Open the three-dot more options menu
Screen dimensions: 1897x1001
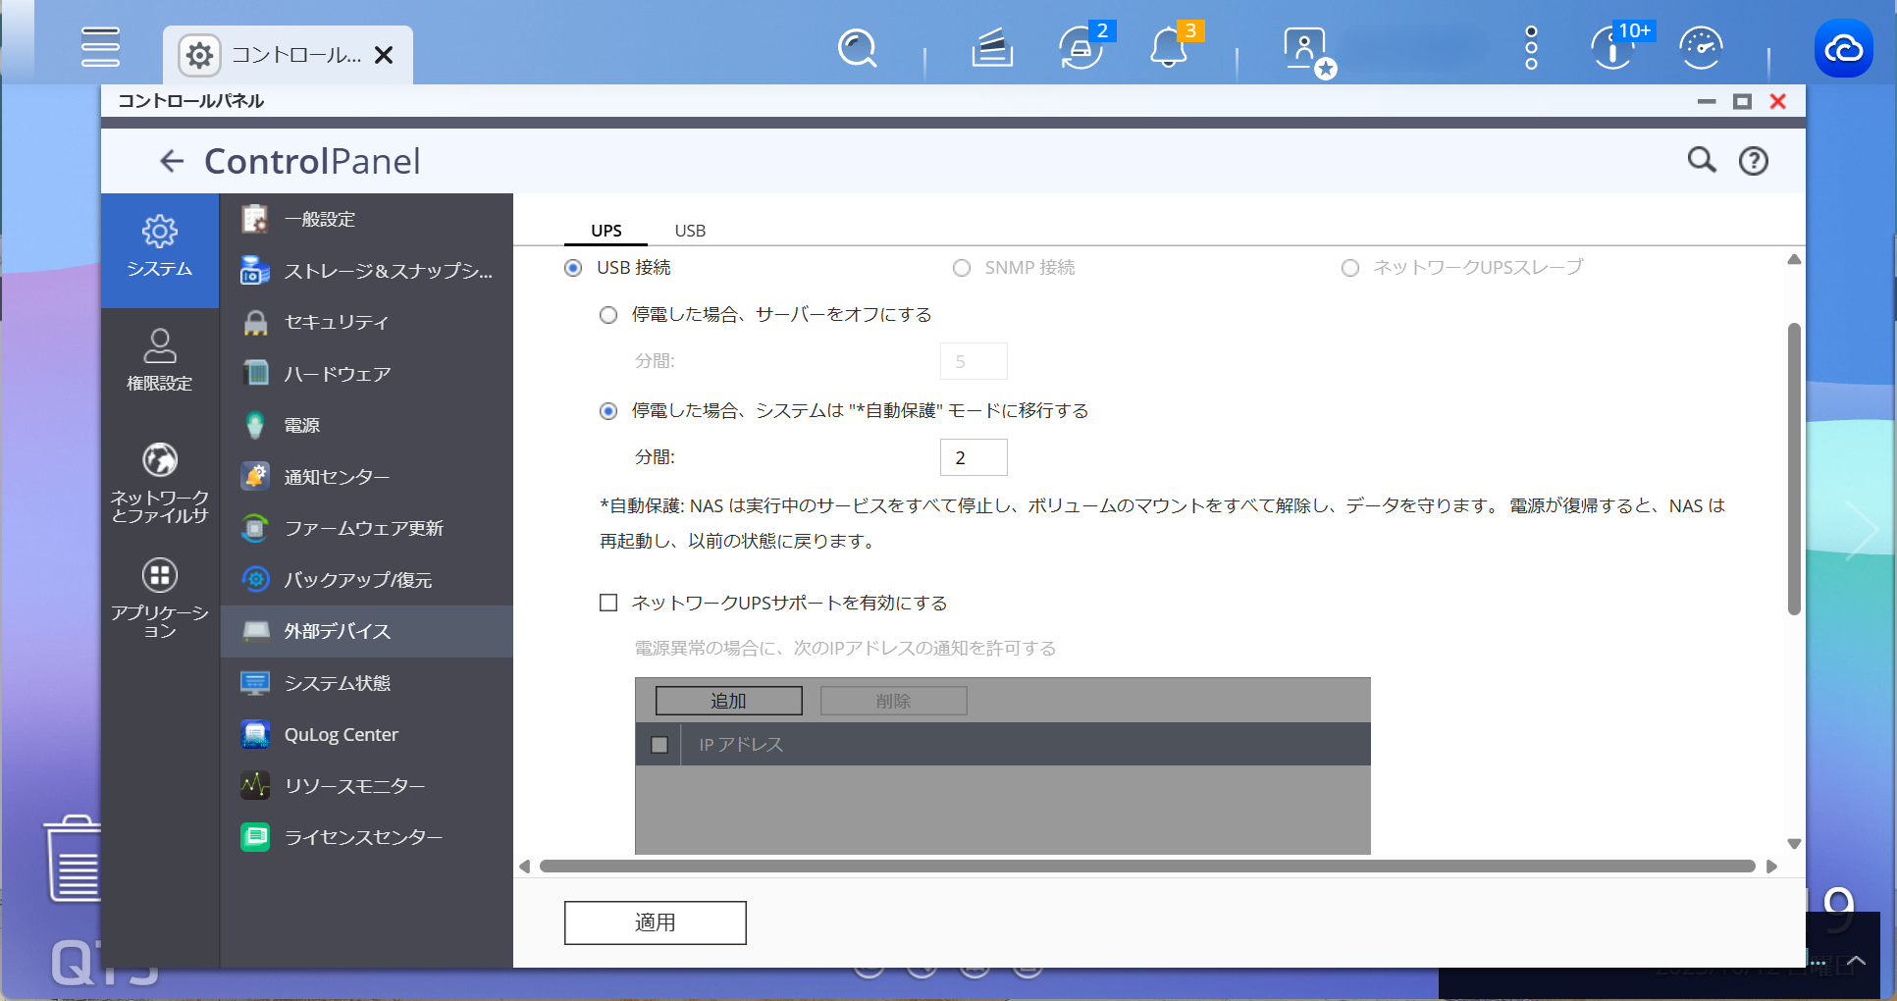(x=1531, y=47)
